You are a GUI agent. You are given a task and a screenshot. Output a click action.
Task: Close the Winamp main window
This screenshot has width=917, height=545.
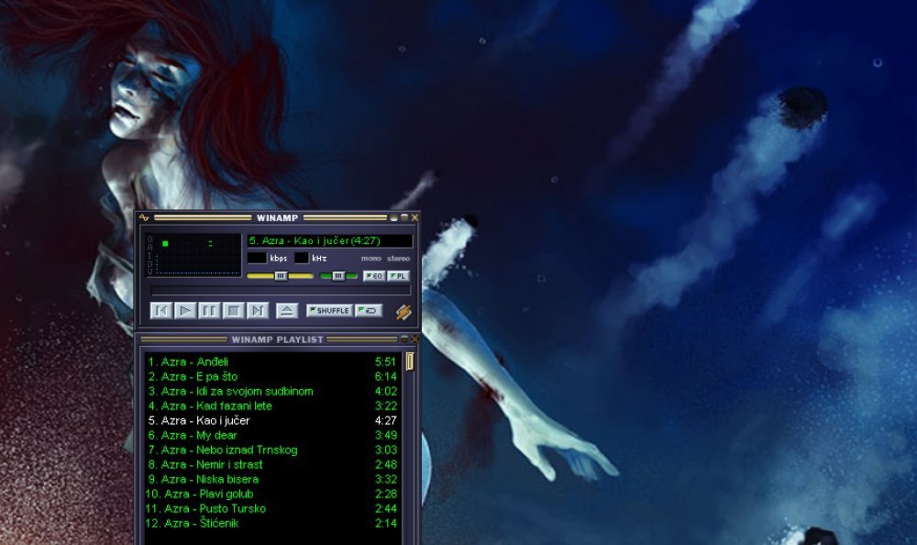[414, 217]
